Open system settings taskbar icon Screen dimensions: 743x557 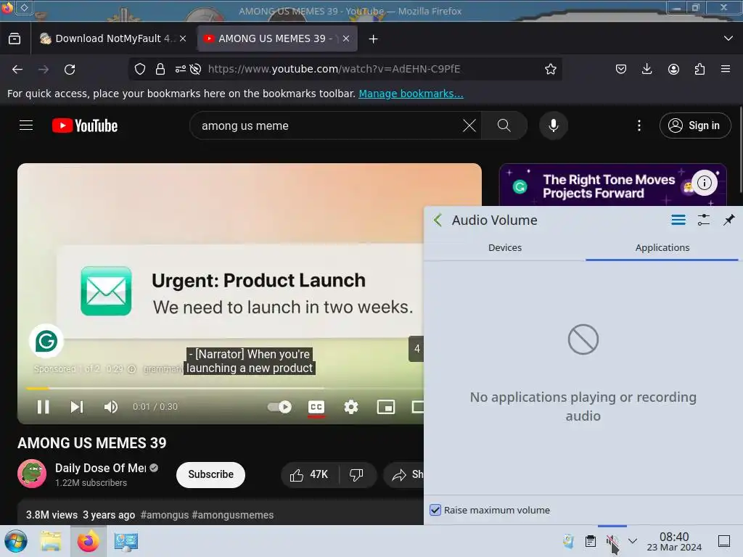tap(126, 541)
